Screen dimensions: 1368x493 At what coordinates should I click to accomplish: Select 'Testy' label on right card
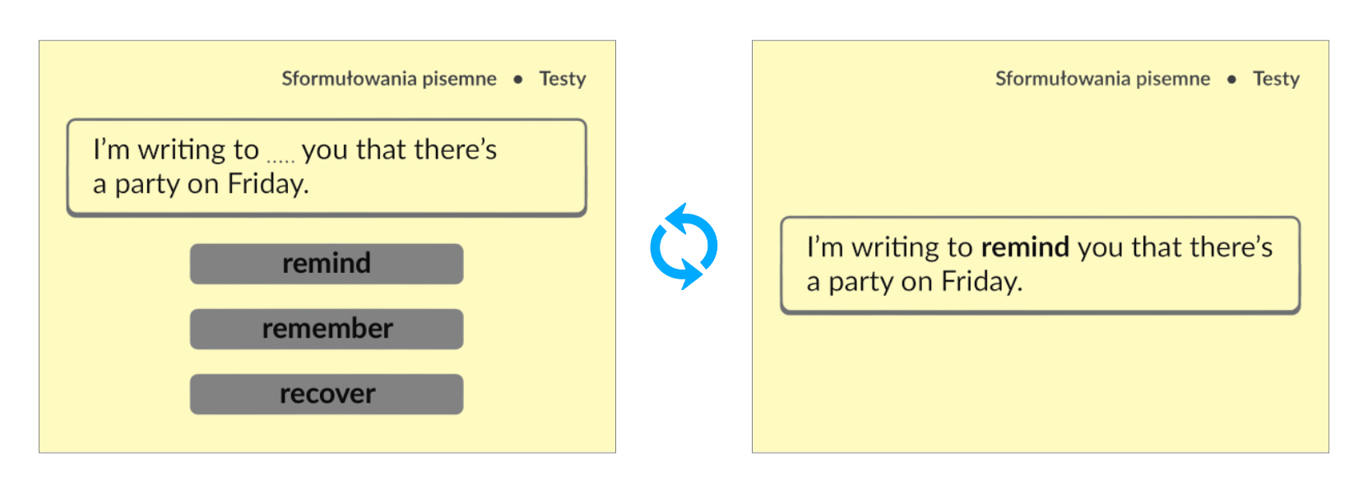[1276, 79]
